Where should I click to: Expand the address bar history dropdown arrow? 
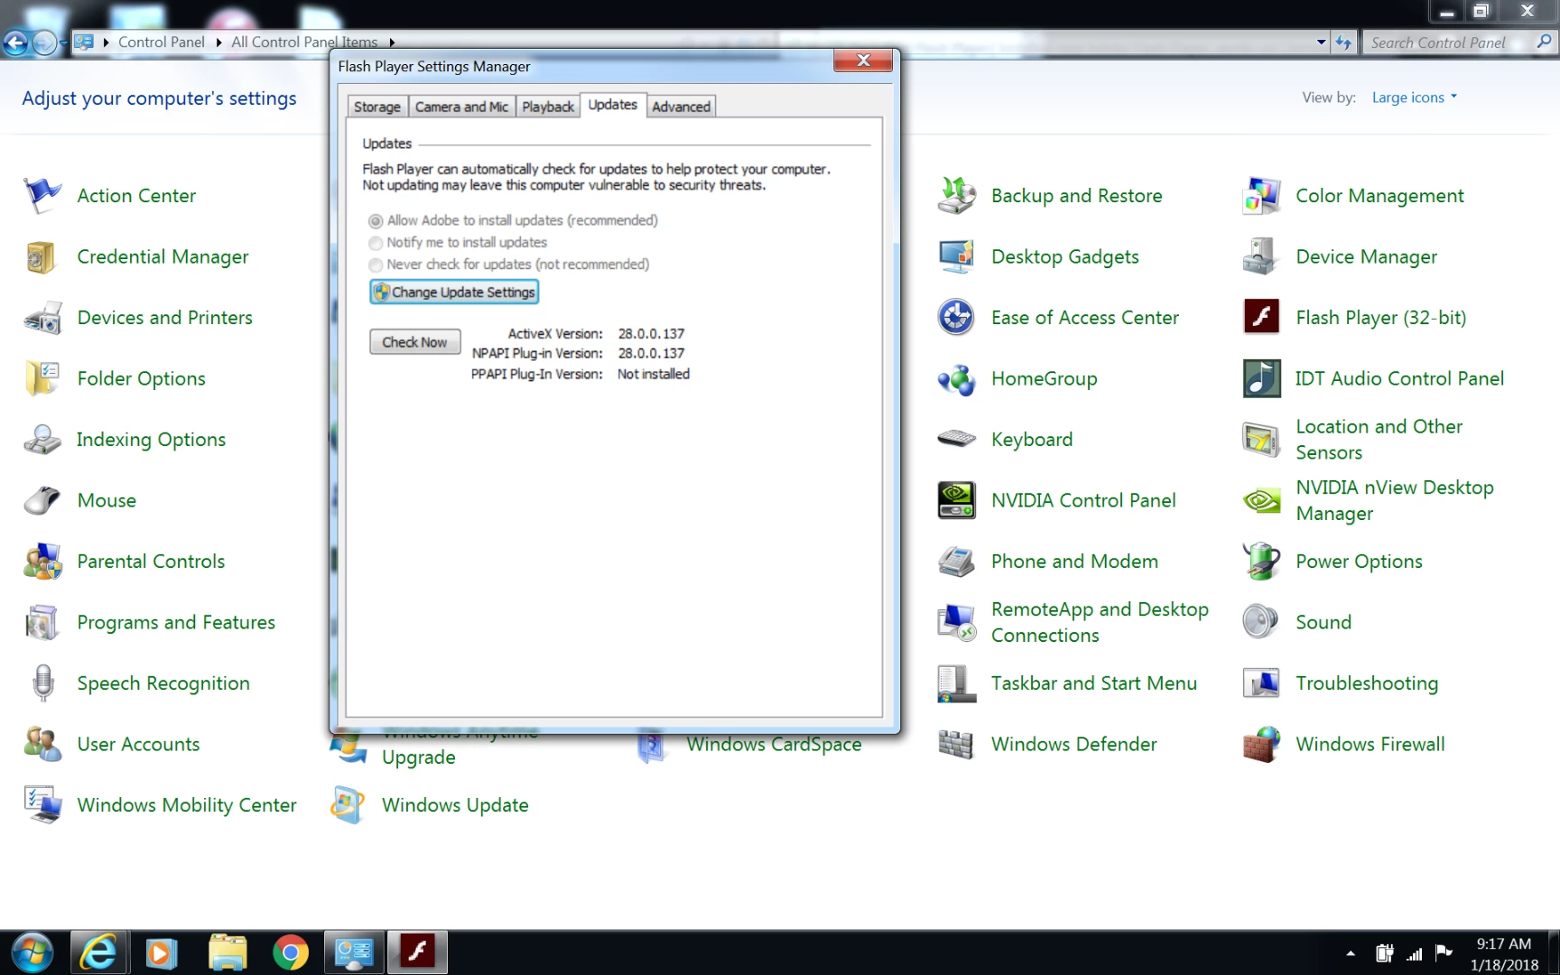click(x=1321, y=42)
